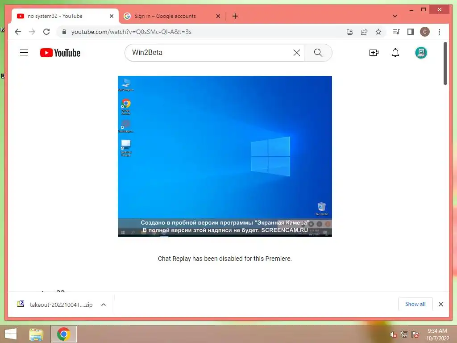Open the YouTube hamburger guide menu
Screen dimensions: 457x343
point(24,53)
